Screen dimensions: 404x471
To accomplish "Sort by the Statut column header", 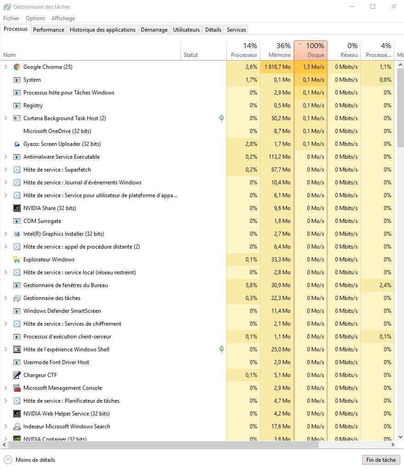I will 203,50.
